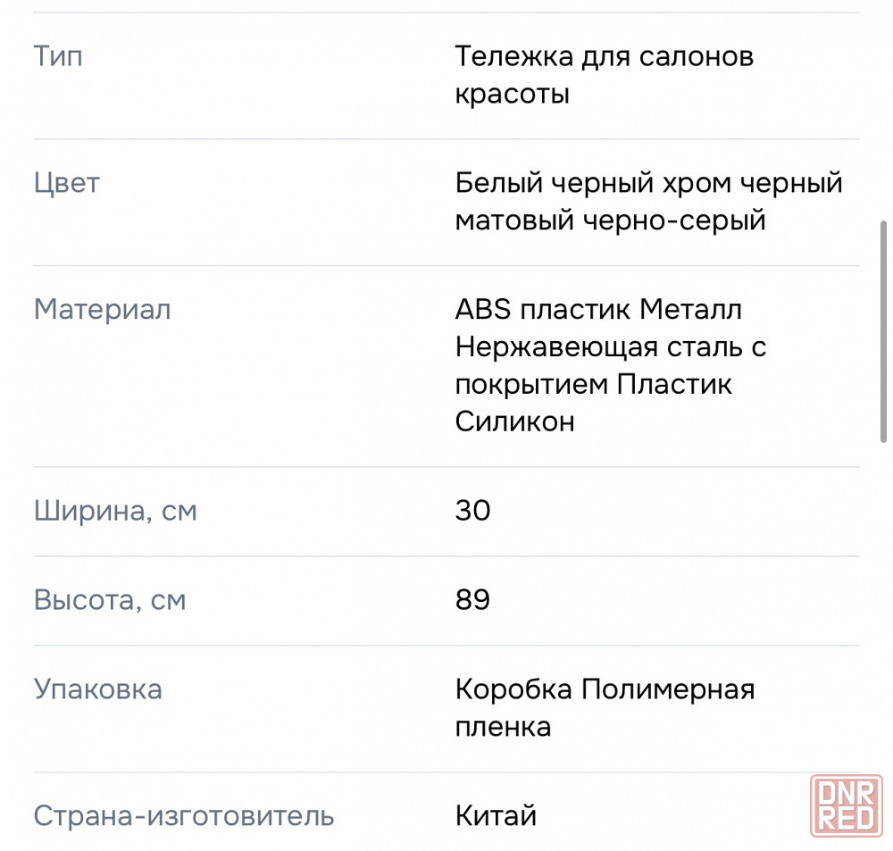Click the "покрытием Пластик" material line
This screenshot has width=893, height=851.
coord(593,384)
